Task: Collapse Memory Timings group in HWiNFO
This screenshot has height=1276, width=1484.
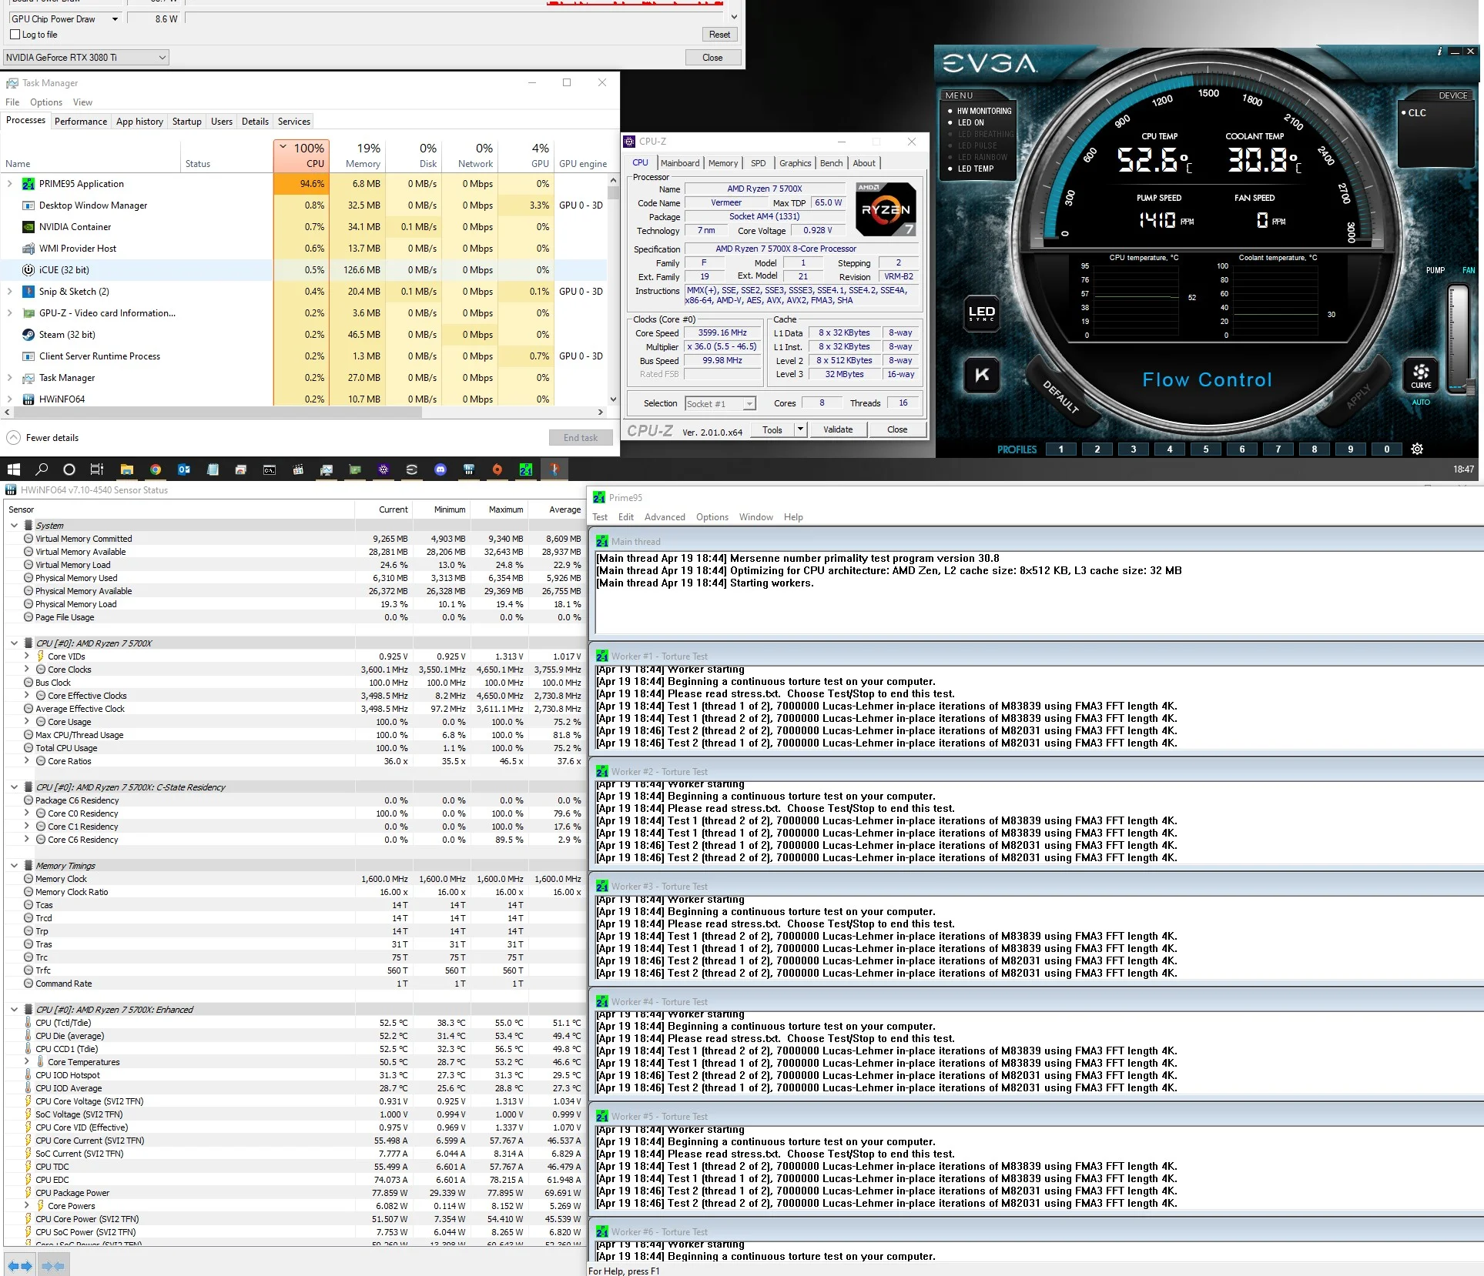Action: pos(14,866)
